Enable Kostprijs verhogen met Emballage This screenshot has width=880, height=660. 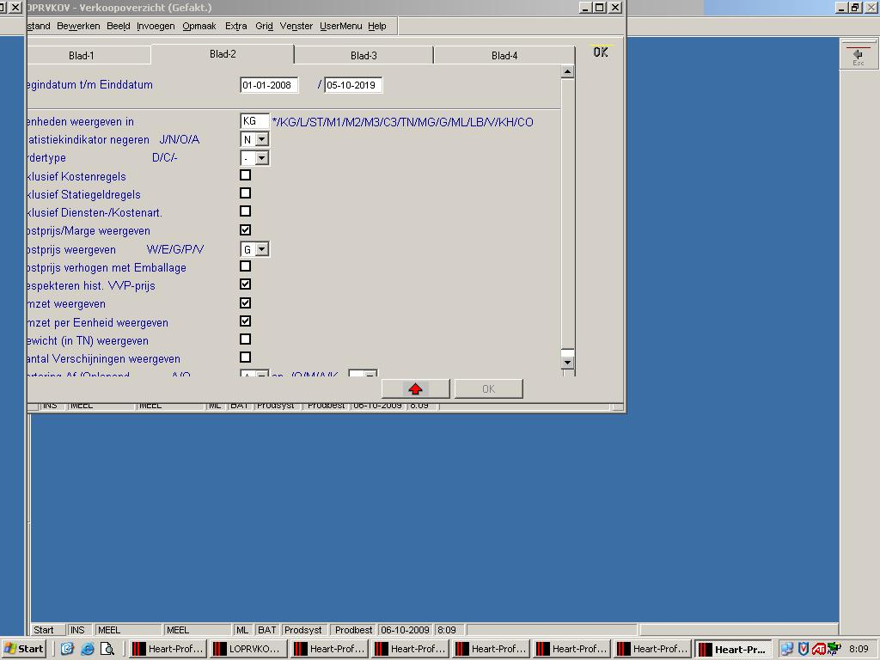pyautogui.click(x=245, y=266)
